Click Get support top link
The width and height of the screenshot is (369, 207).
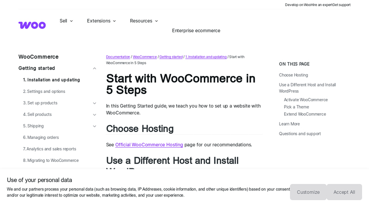point(341,5)
